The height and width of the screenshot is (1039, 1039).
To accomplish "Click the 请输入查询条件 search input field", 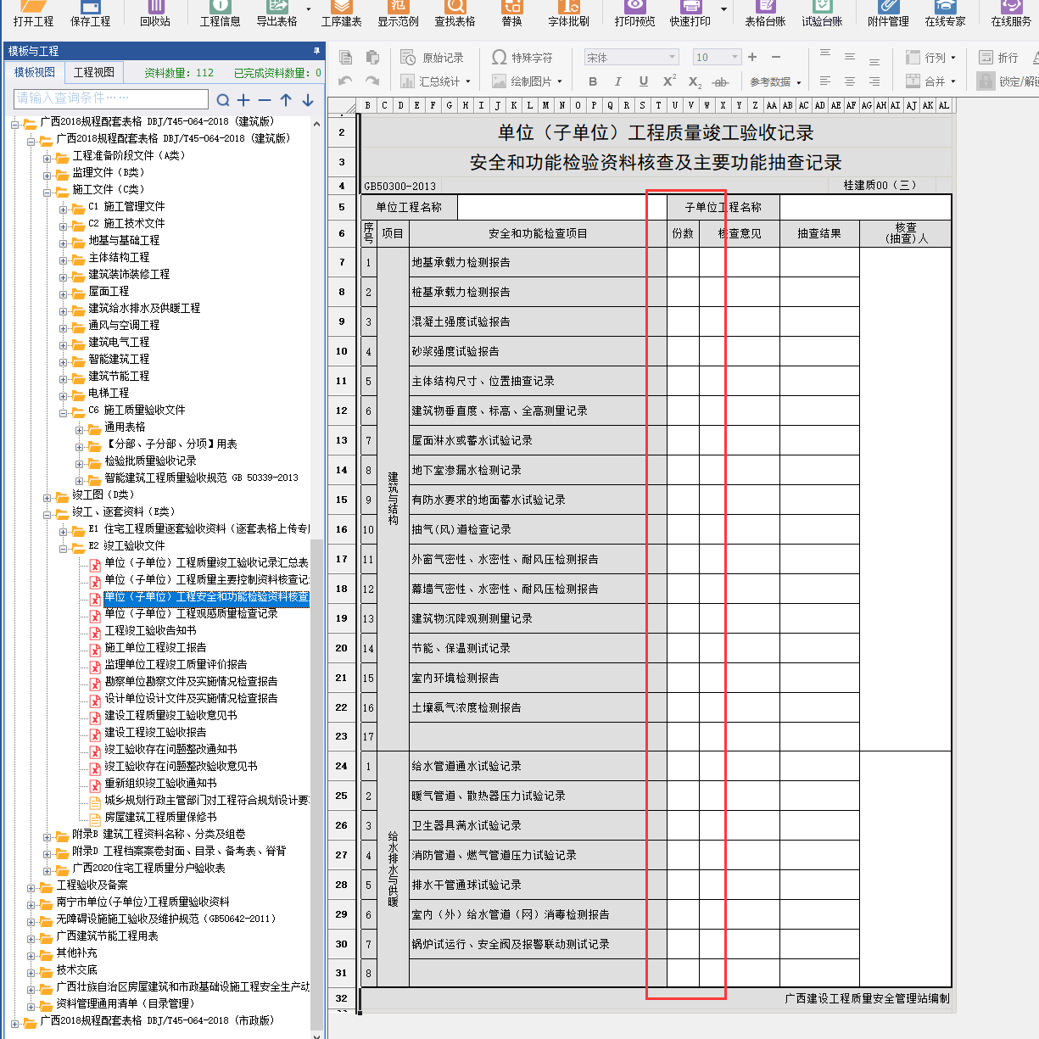I will pyautogui.click(x=110, y=99).
